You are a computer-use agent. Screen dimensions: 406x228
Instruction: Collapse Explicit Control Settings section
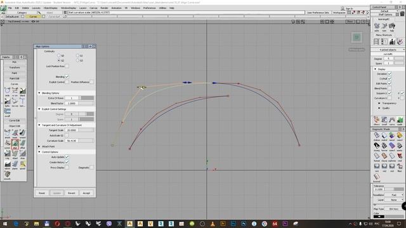coord(39,109)
